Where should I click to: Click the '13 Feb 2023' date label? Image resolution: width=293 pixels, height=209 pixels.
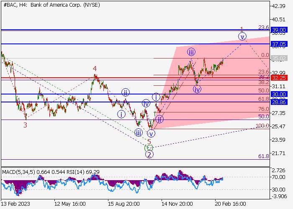tap(15, 204)
